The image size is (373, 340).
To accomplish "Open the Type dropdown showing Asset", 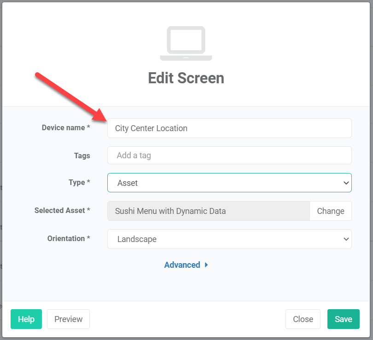I will 229,183.
